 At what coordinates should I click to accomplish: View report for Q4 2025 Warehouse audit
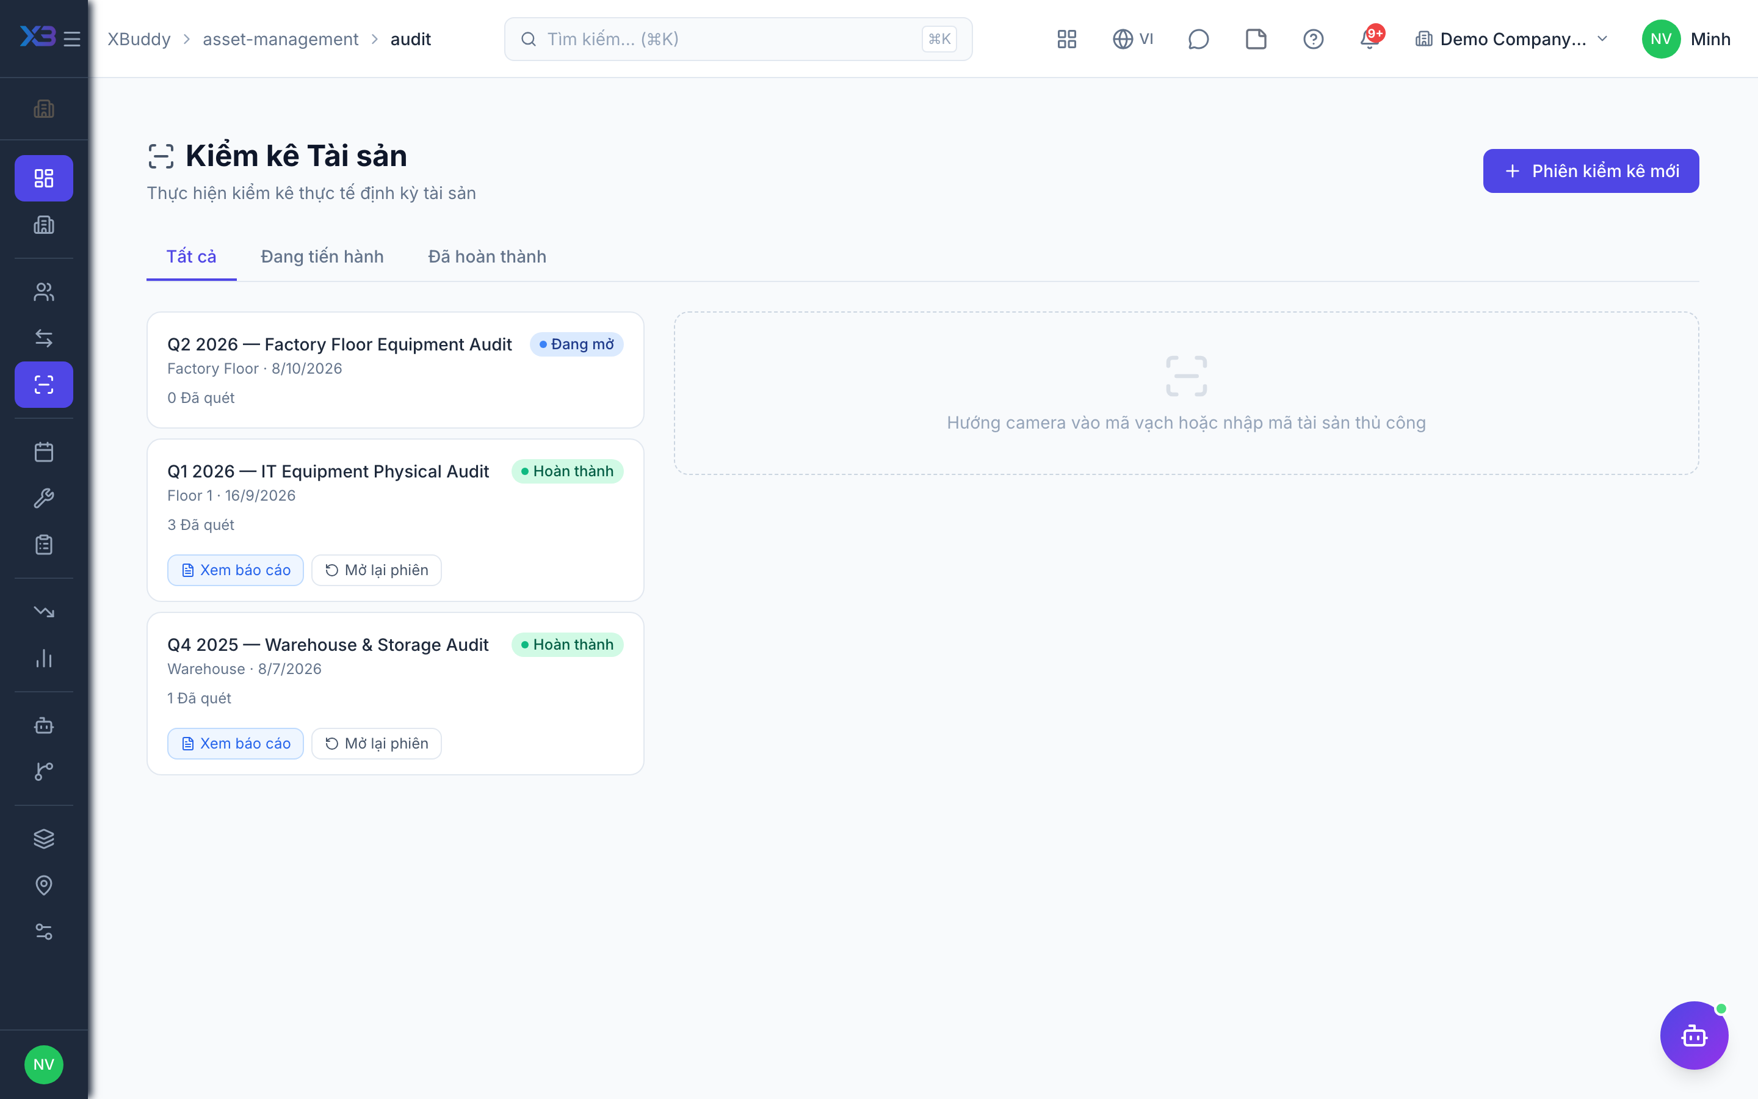click(236, 743)
